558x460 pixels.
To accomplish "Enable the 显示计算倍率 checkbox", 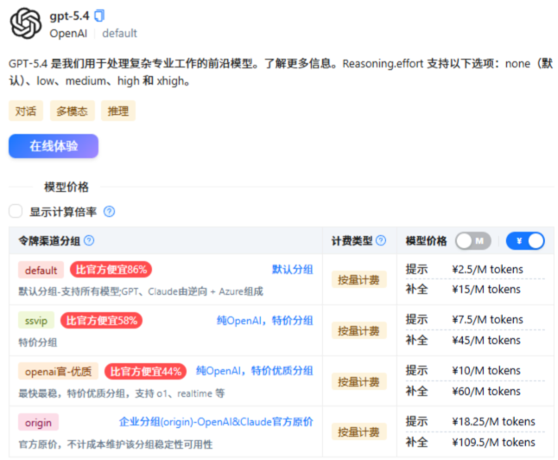I will pyautogui.click(x=16, y=211).
